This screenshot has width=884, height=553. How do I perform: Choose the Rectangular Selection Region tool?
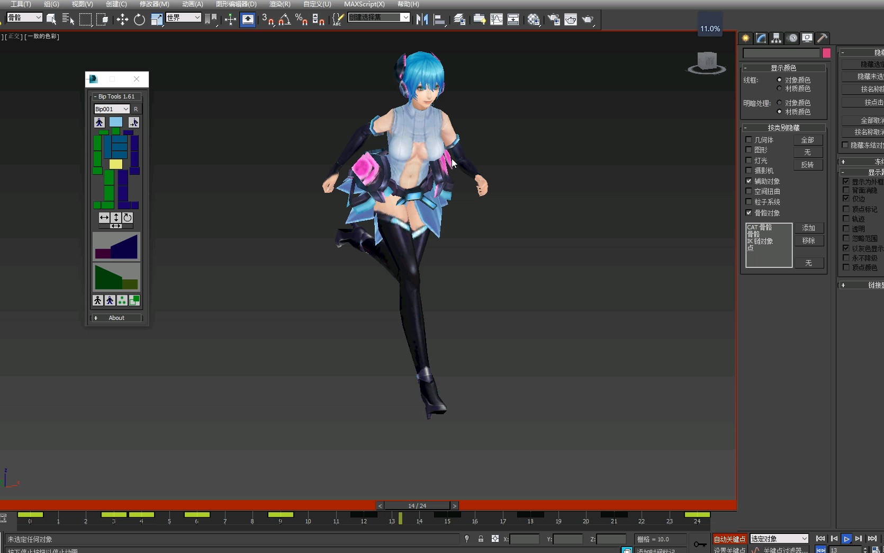point(85,20)
